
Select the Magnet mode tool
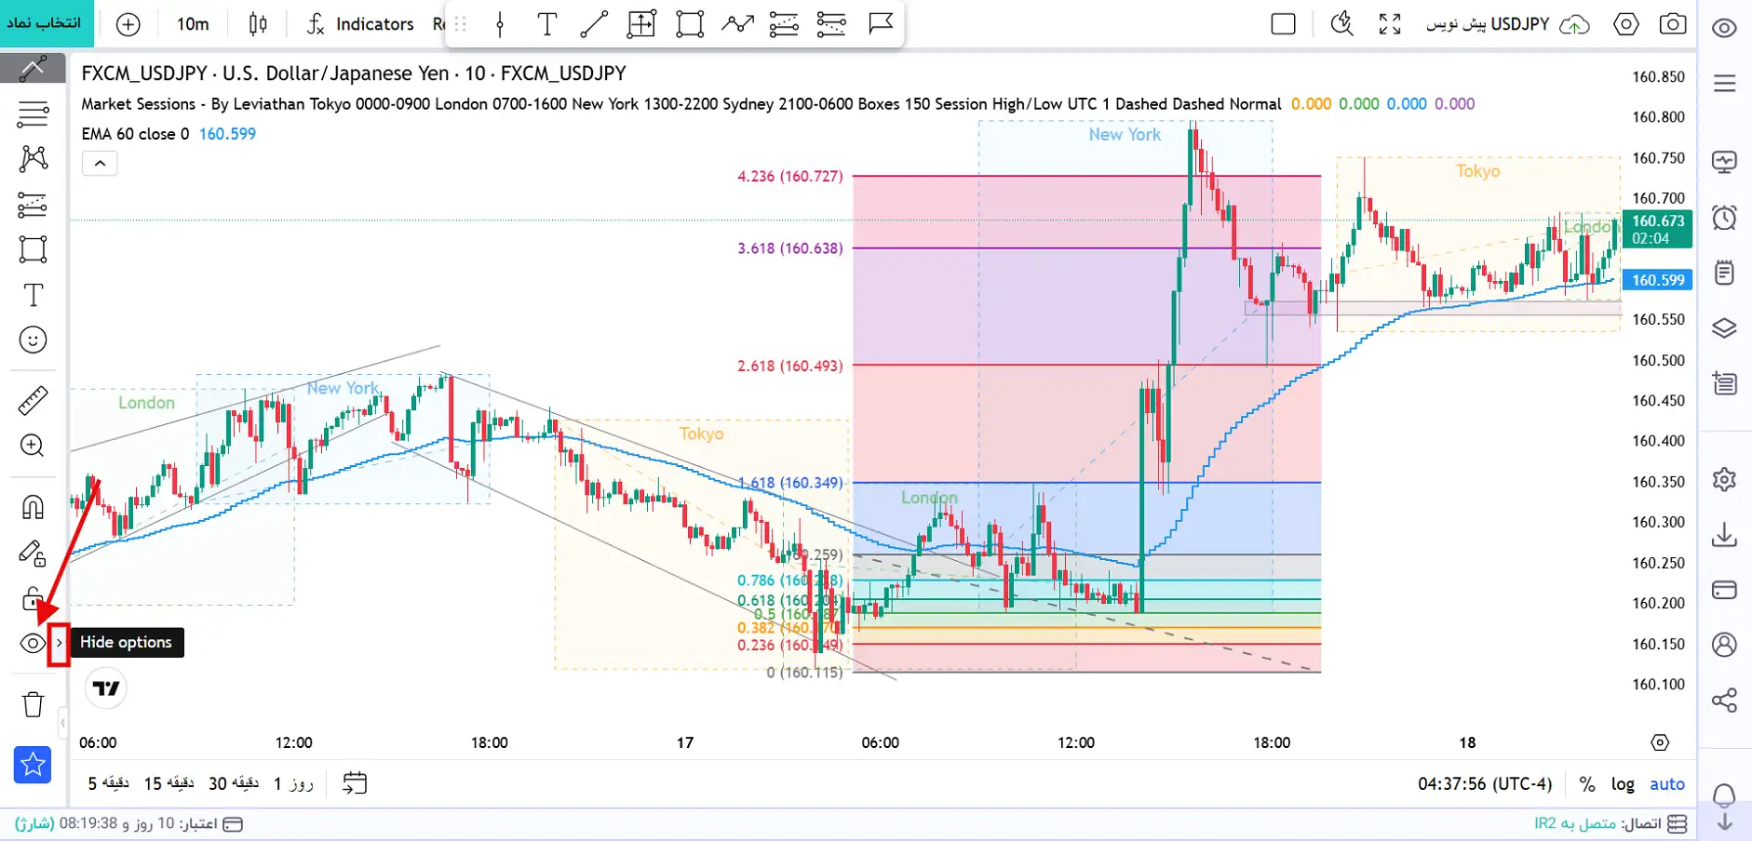[33, 507]
